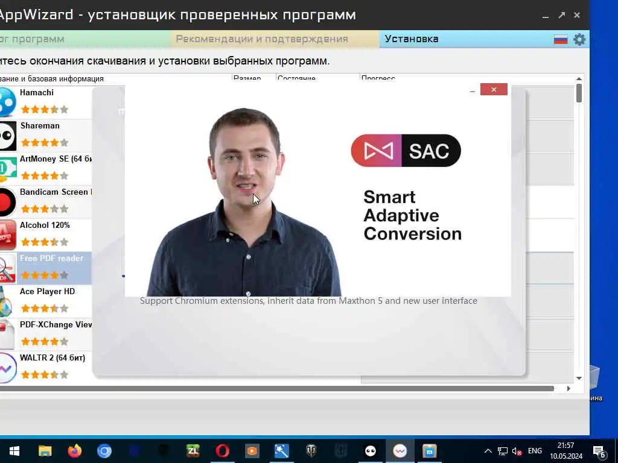Select the Alcohol 120% entry name
Screen dimensions: 618x463
click(45, 225)
